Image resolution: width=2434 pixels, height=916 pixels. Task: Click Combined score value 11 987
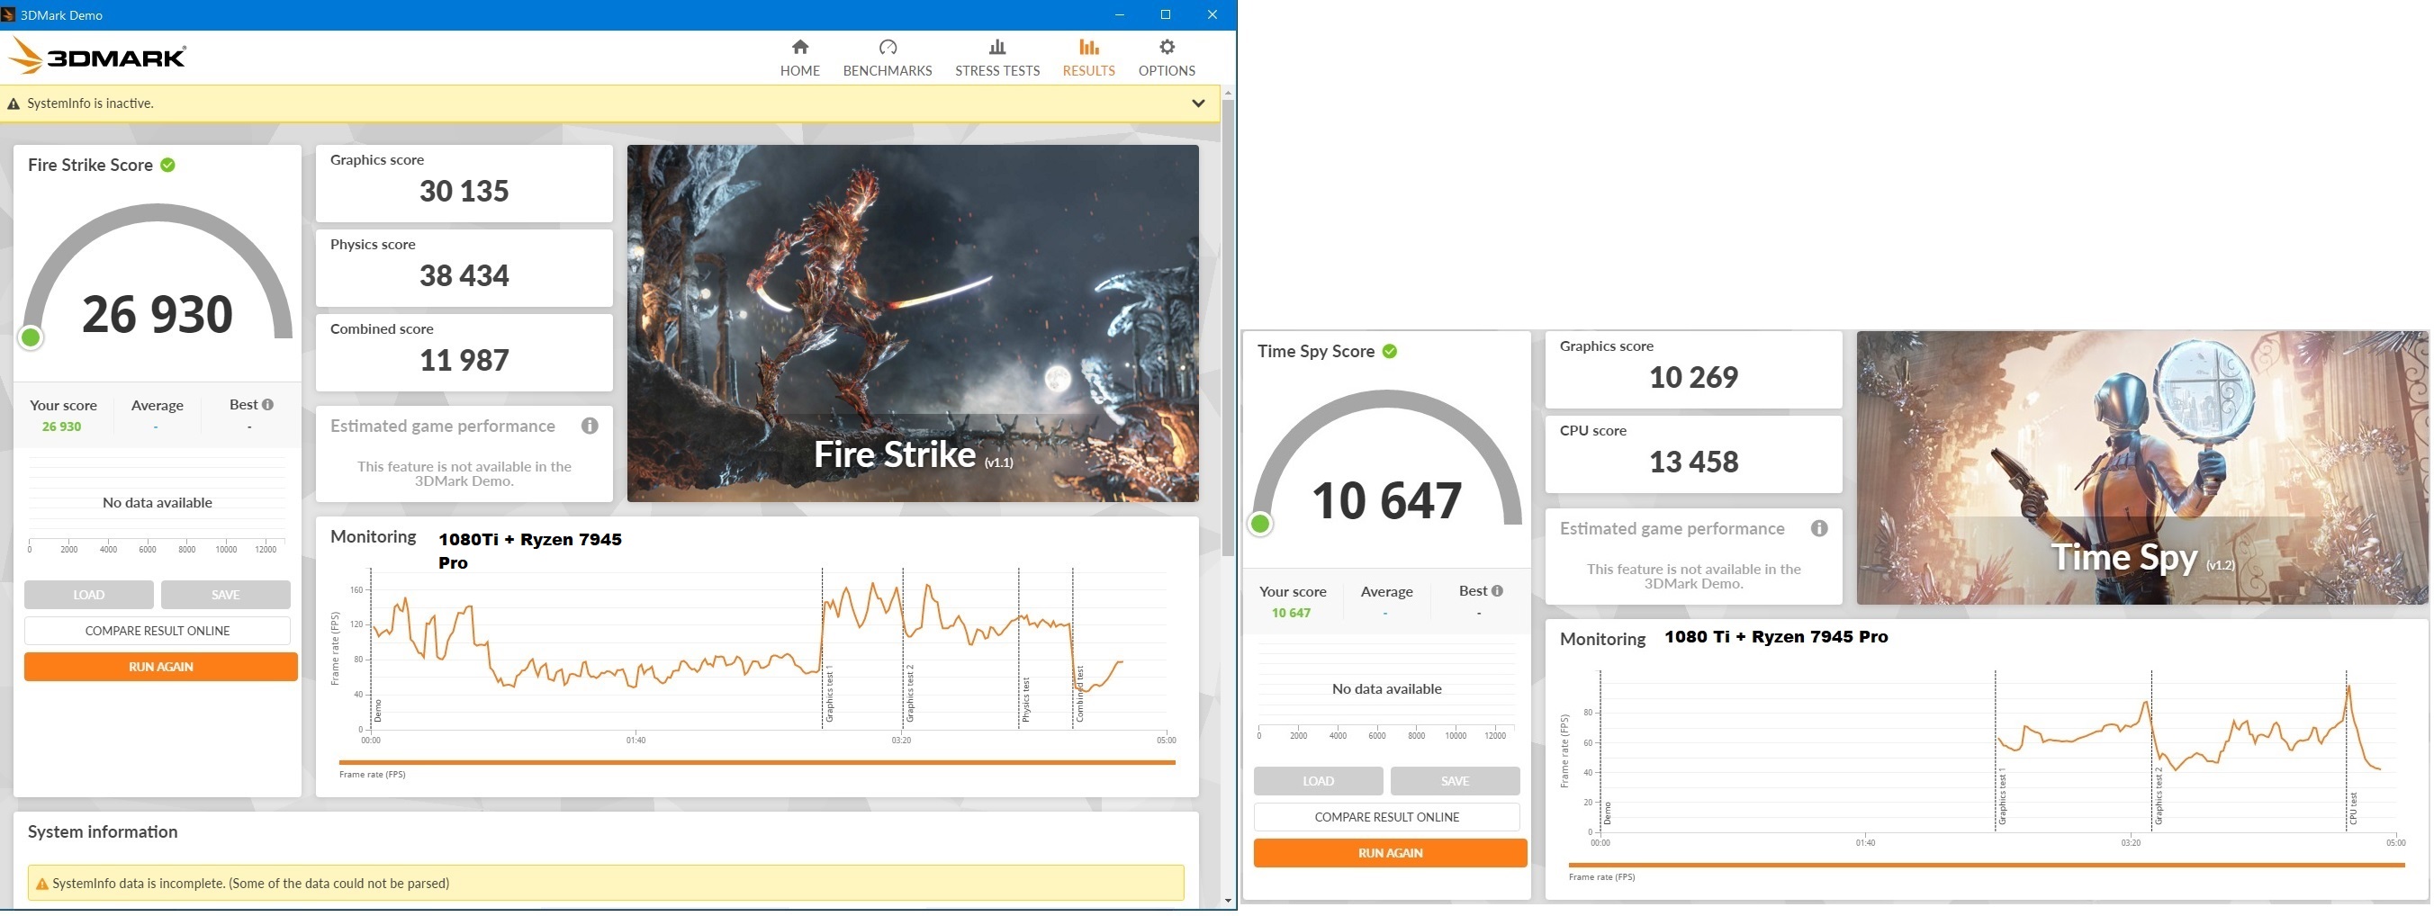(464, 361)
